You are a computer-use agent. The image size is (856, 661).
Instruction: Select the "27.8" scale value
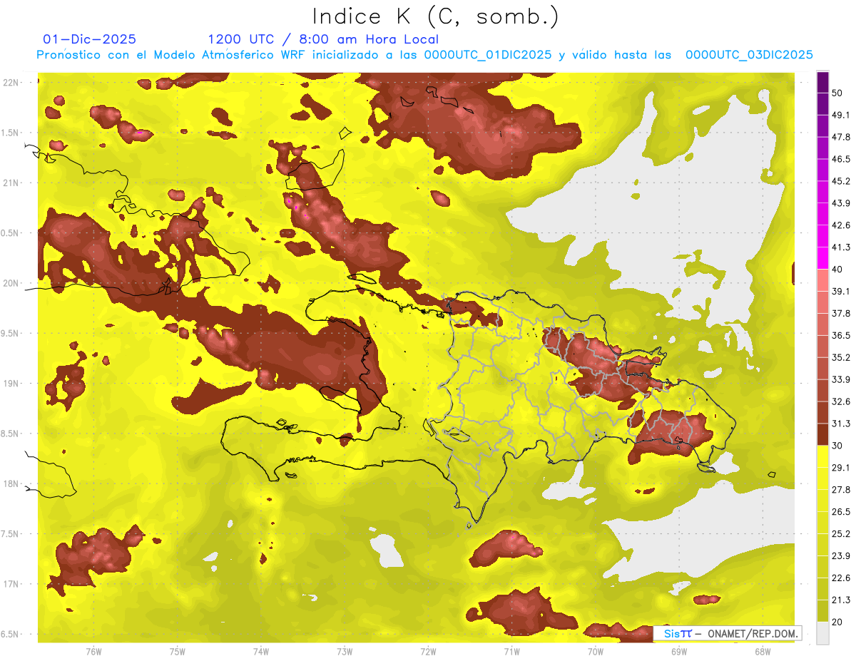click(x=840, y=490)
